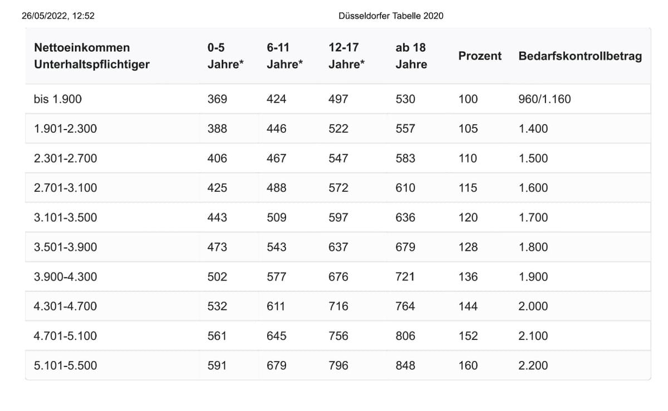Click the 6-11 Jahre column header
This screenshot has height=411, width=668.
coord(284,56)
